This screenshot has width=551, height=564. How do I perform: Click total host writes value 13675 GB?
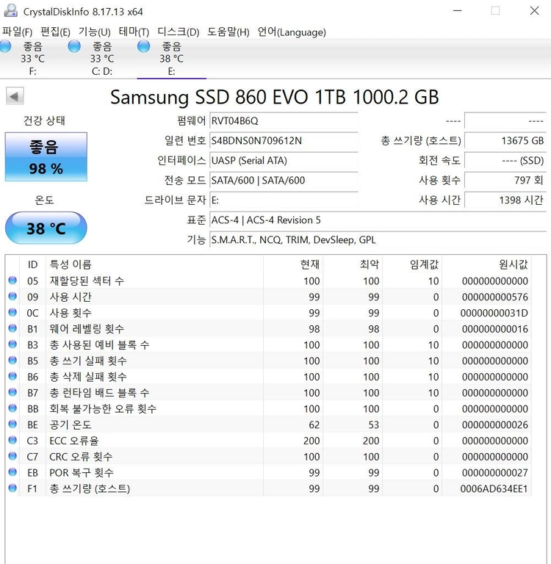click(505, 140)
